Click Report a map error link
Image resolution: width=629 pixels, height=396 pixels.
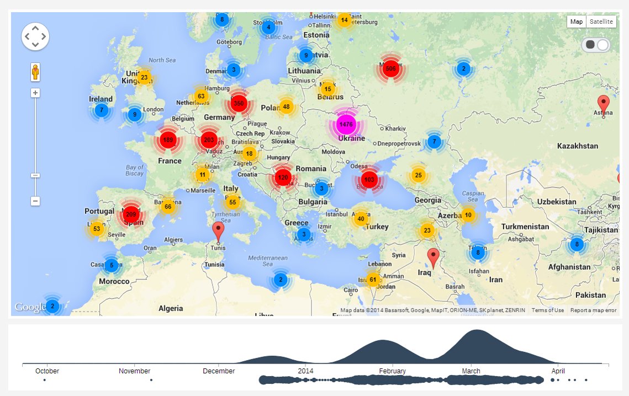(x=593, y=310)
